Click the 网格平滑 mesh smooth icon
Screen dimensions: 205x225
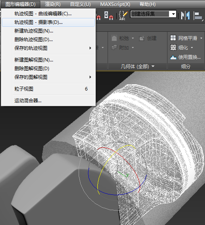pos(173,38)
